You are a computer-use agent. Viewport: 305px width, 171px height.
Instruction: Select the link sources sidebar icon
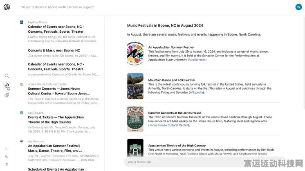coord(7,85)
